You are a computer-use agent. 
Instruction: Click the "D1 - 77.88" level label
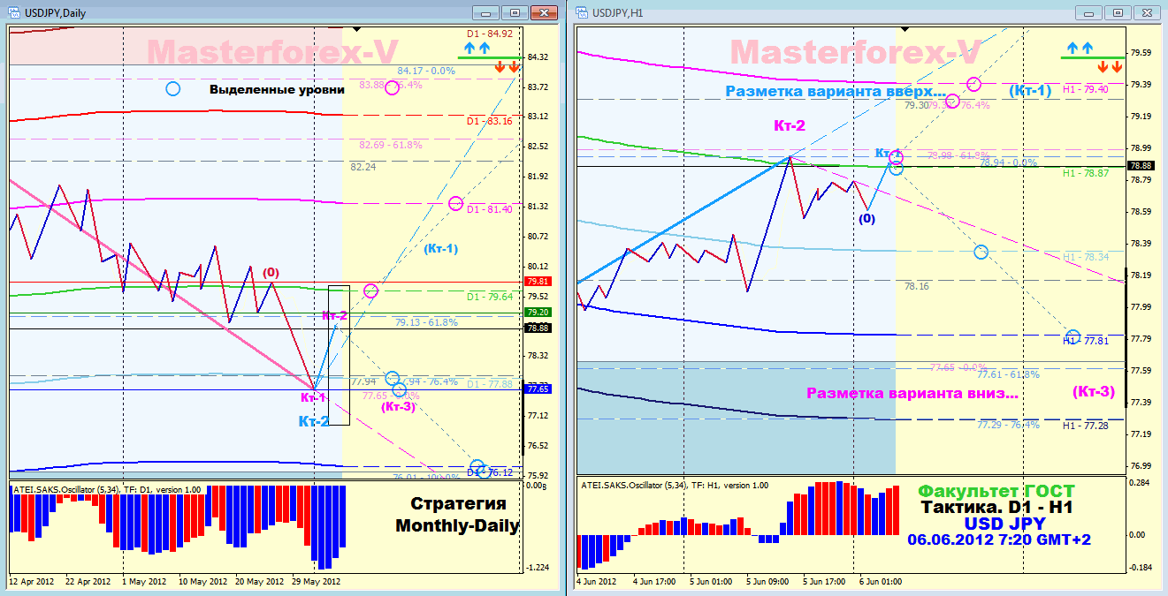pyautogui.click(x=489, y=384)
